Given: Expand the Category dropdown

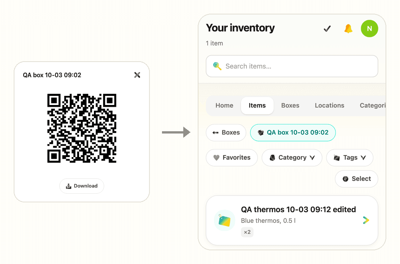Looking at the screenshot, I should pos(292,157).
